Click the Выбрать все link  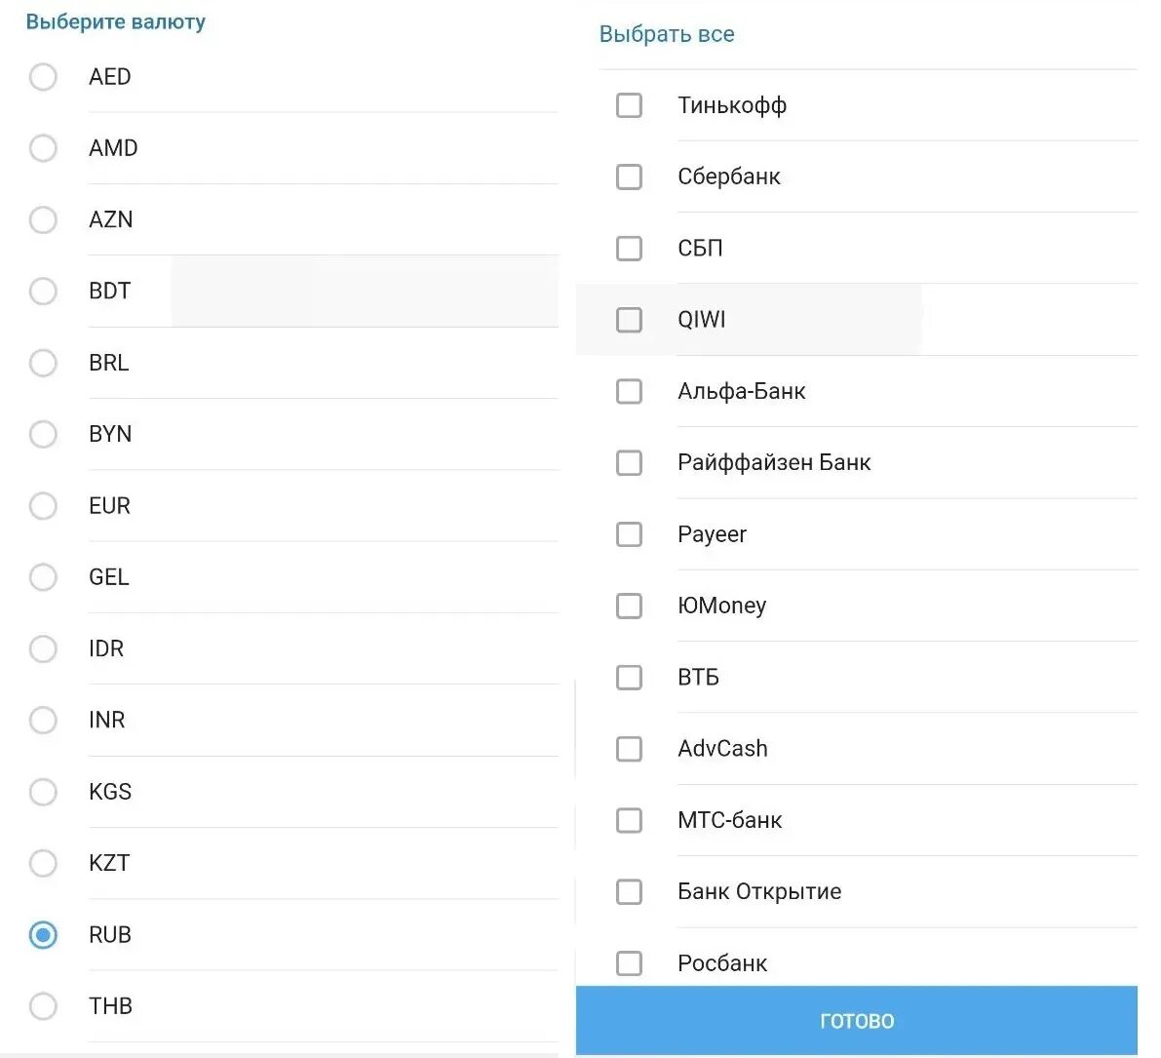pos(667,34)
